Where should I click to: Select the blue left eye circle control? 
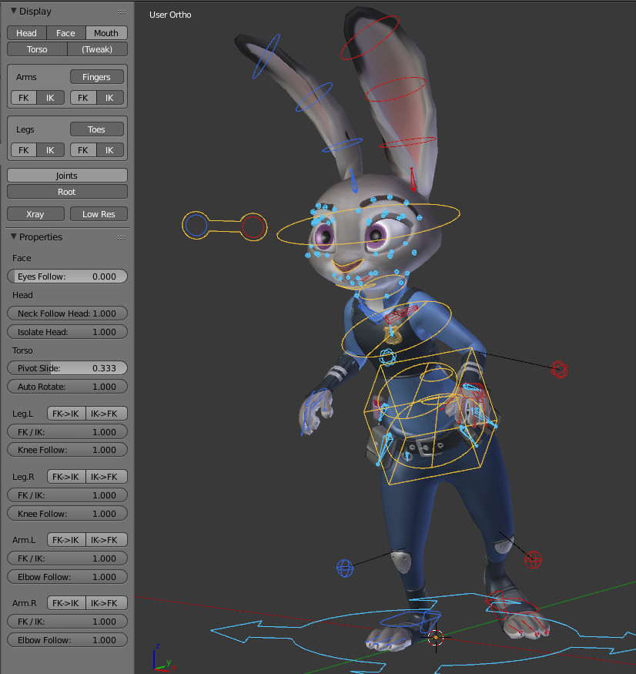(196, 225)
